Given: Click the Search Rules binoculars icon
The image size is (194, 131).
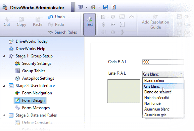Looking at the screenshot, I should point(50,32).
